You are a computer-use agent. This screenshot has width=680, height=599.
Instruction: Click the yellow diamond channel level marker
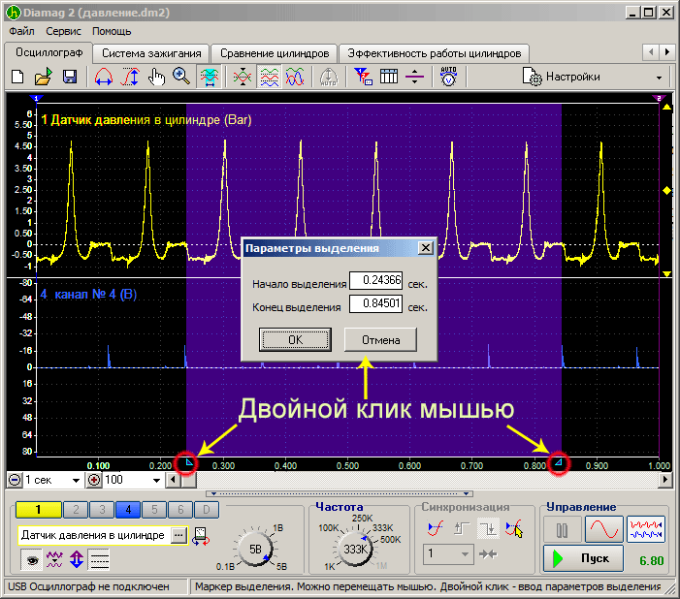(666, 190)
